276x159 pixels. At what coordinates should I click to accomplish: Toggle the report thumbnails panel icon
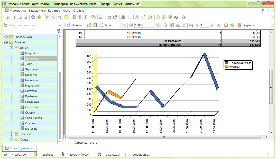click(x=172, y=25)
